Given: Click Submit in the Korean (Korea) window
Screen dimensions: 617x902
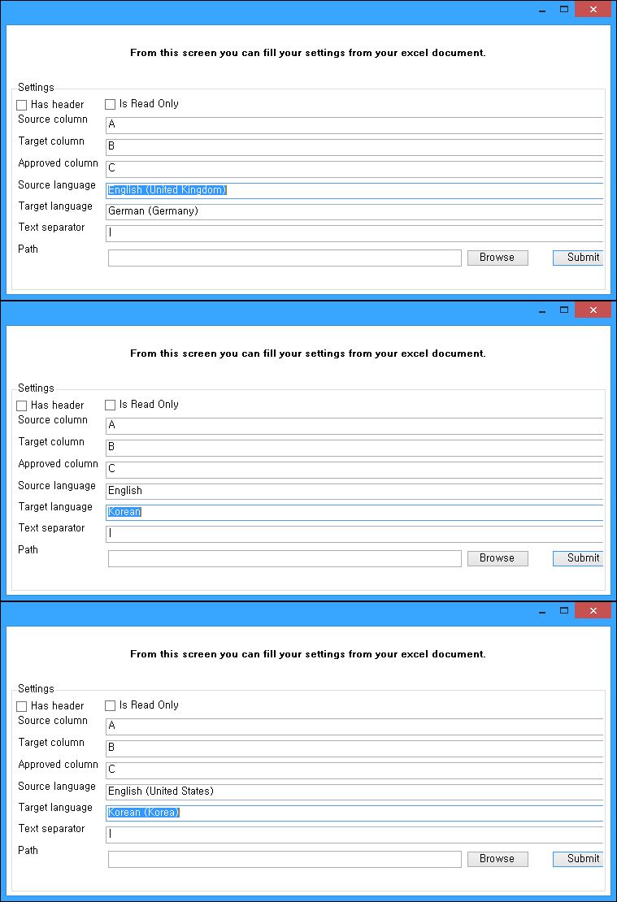Looking at the screenshot, I should coord(579,859).
